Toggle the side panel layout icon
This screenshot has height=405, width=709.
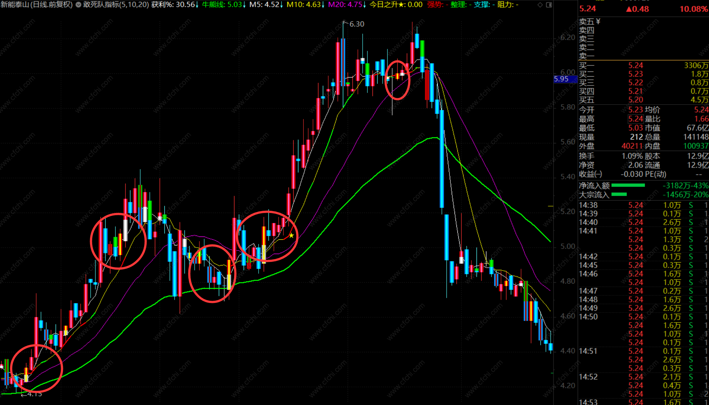coord(549,5)
